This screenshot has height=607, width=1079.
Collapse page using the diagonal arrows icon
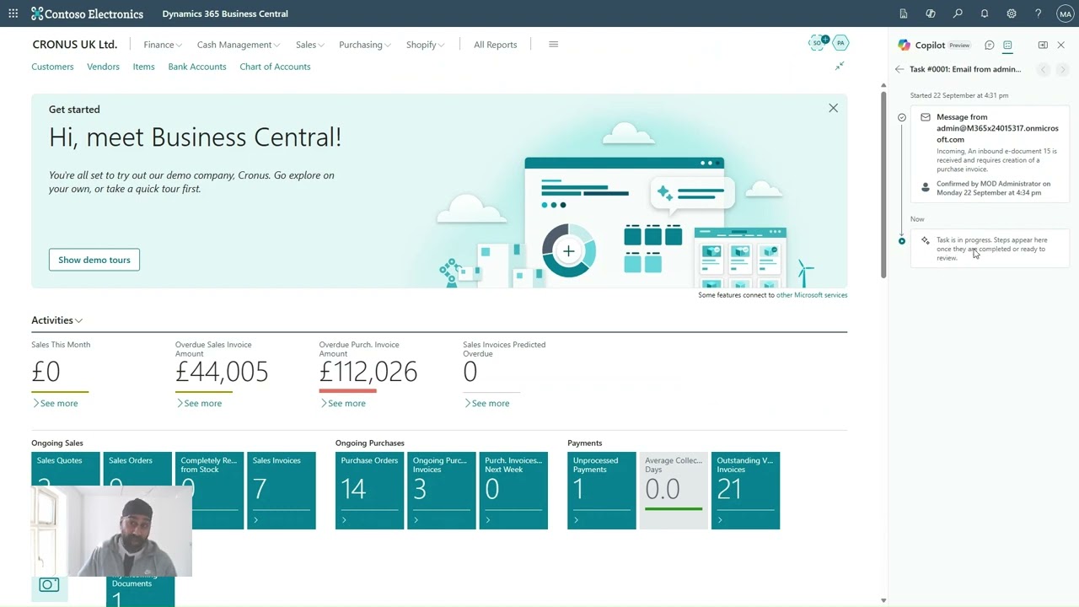840,66
